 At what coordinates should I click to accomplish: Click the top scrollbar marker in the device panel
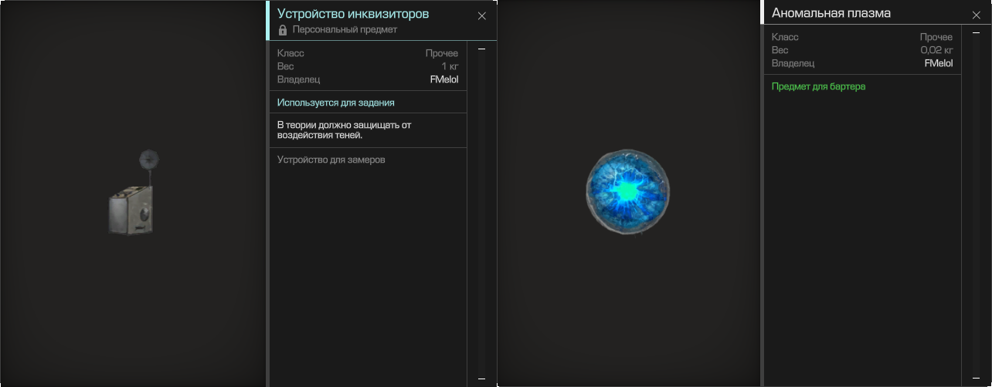pos(481,49)
